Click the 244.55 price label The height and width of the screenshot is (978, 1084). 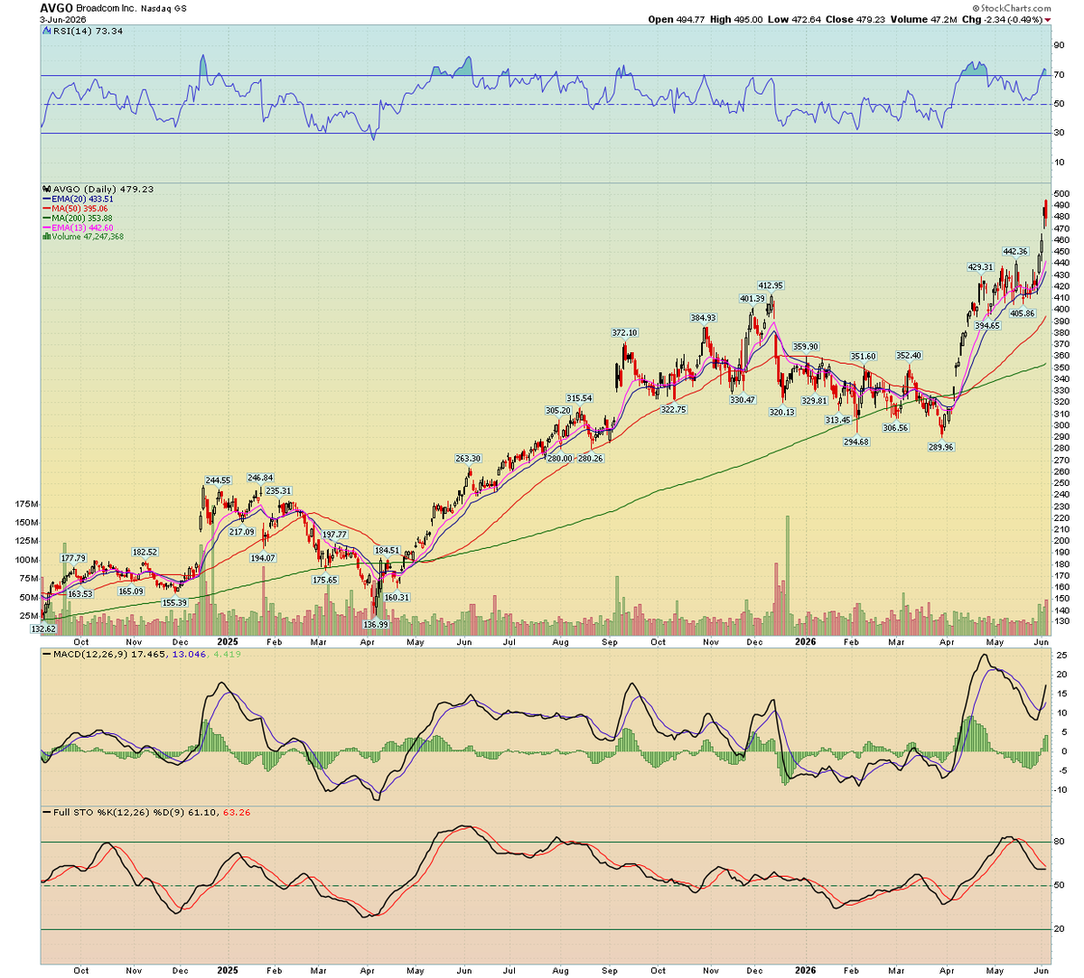click(x=219, y=480)
